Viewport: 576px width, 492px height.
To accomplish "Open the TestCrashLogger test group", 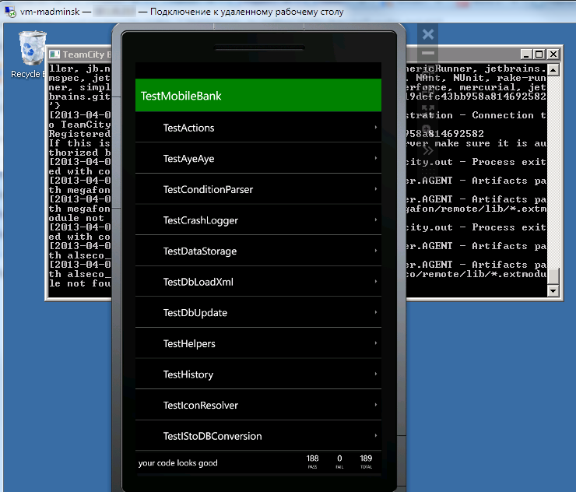I will (x=258, y=220).
